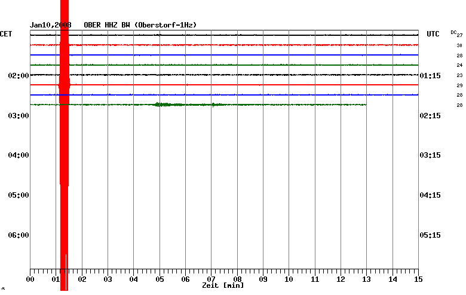This screenshot has height=295, width=466.
Task: Click the 03:15 UTC time label
Action: pyautogui.click(x=430, y=155)
